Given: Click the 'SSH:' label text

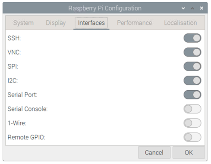Looking at the screenshot, I should pyautogui.click(x=14, y=38).
